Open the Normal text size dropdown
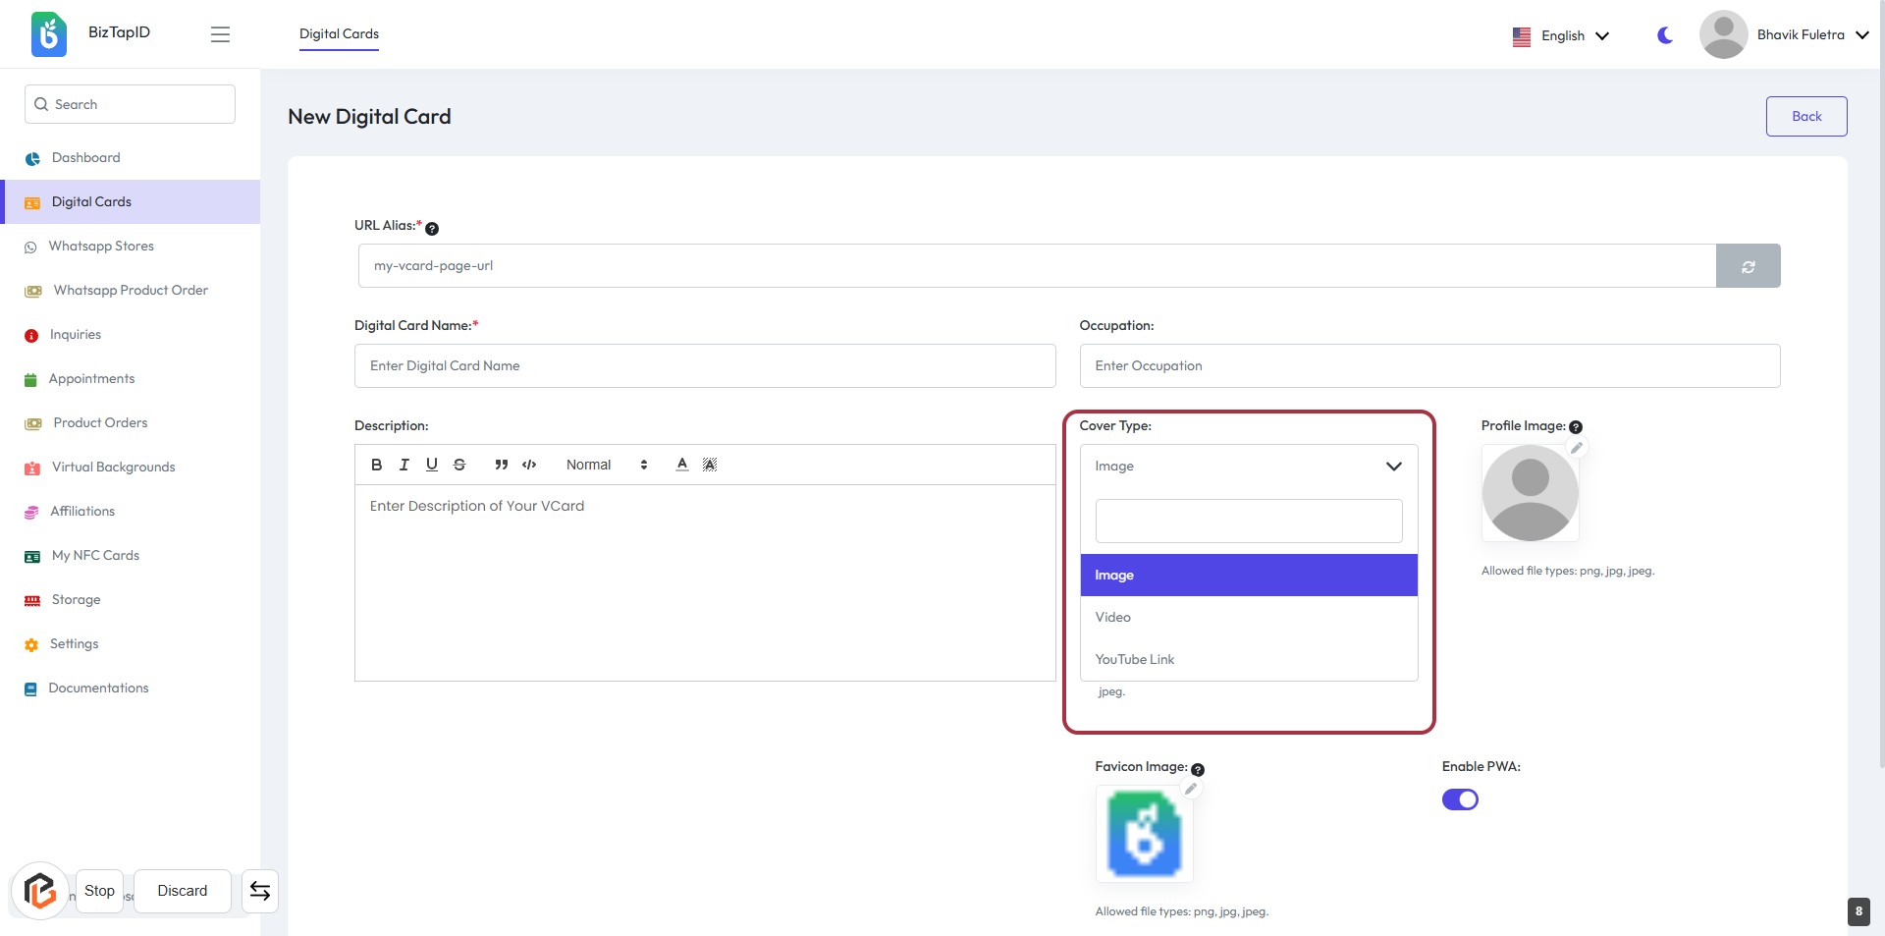 point(606,465)
